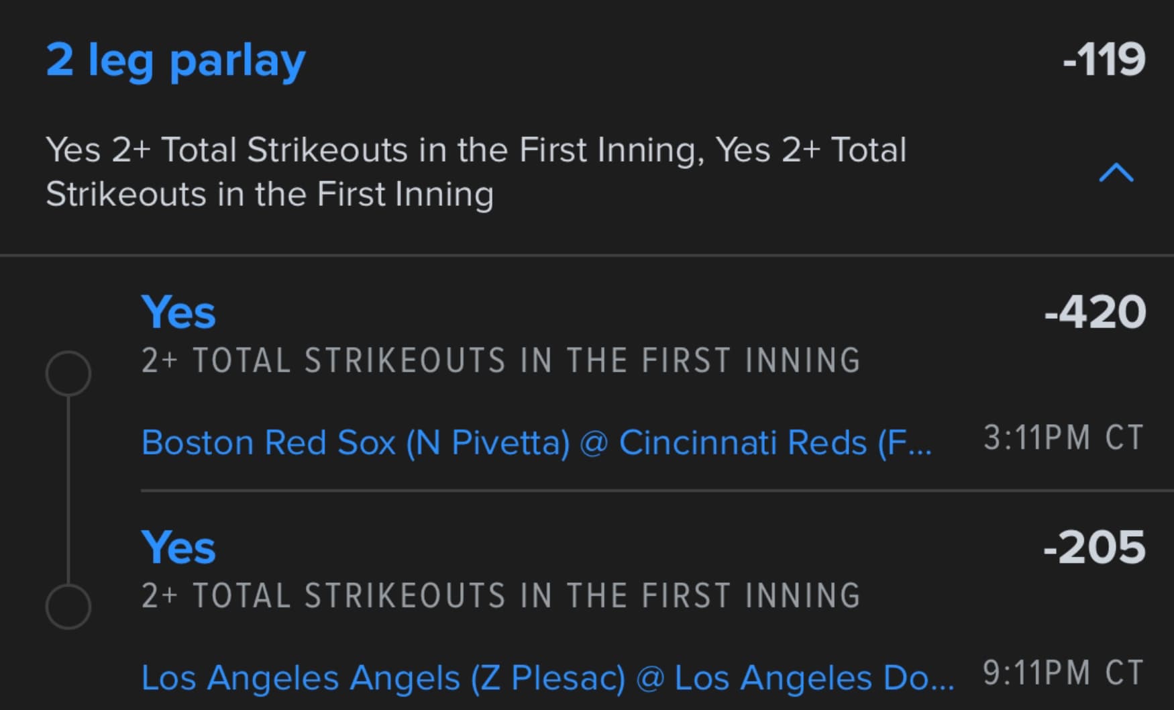Open the Boston Red Sox at Cincinnati Reds game
Screen dimensions: 1174x710
click(x=537, y=443)
